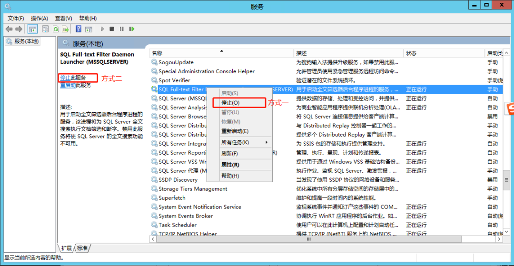The height and width of the screenshot is (266, 514).
Task: Click the Back arrow in toolbar
Action: pos(9,29)
